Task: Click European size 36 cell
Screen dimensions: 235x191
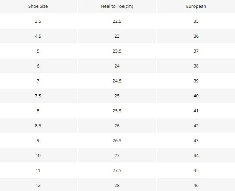Action: [x=196, y=36]
